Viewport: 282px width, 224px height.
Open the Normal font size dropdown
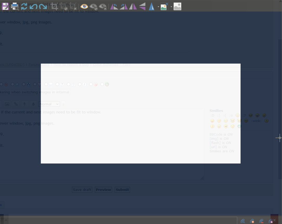tap(49, 104)
